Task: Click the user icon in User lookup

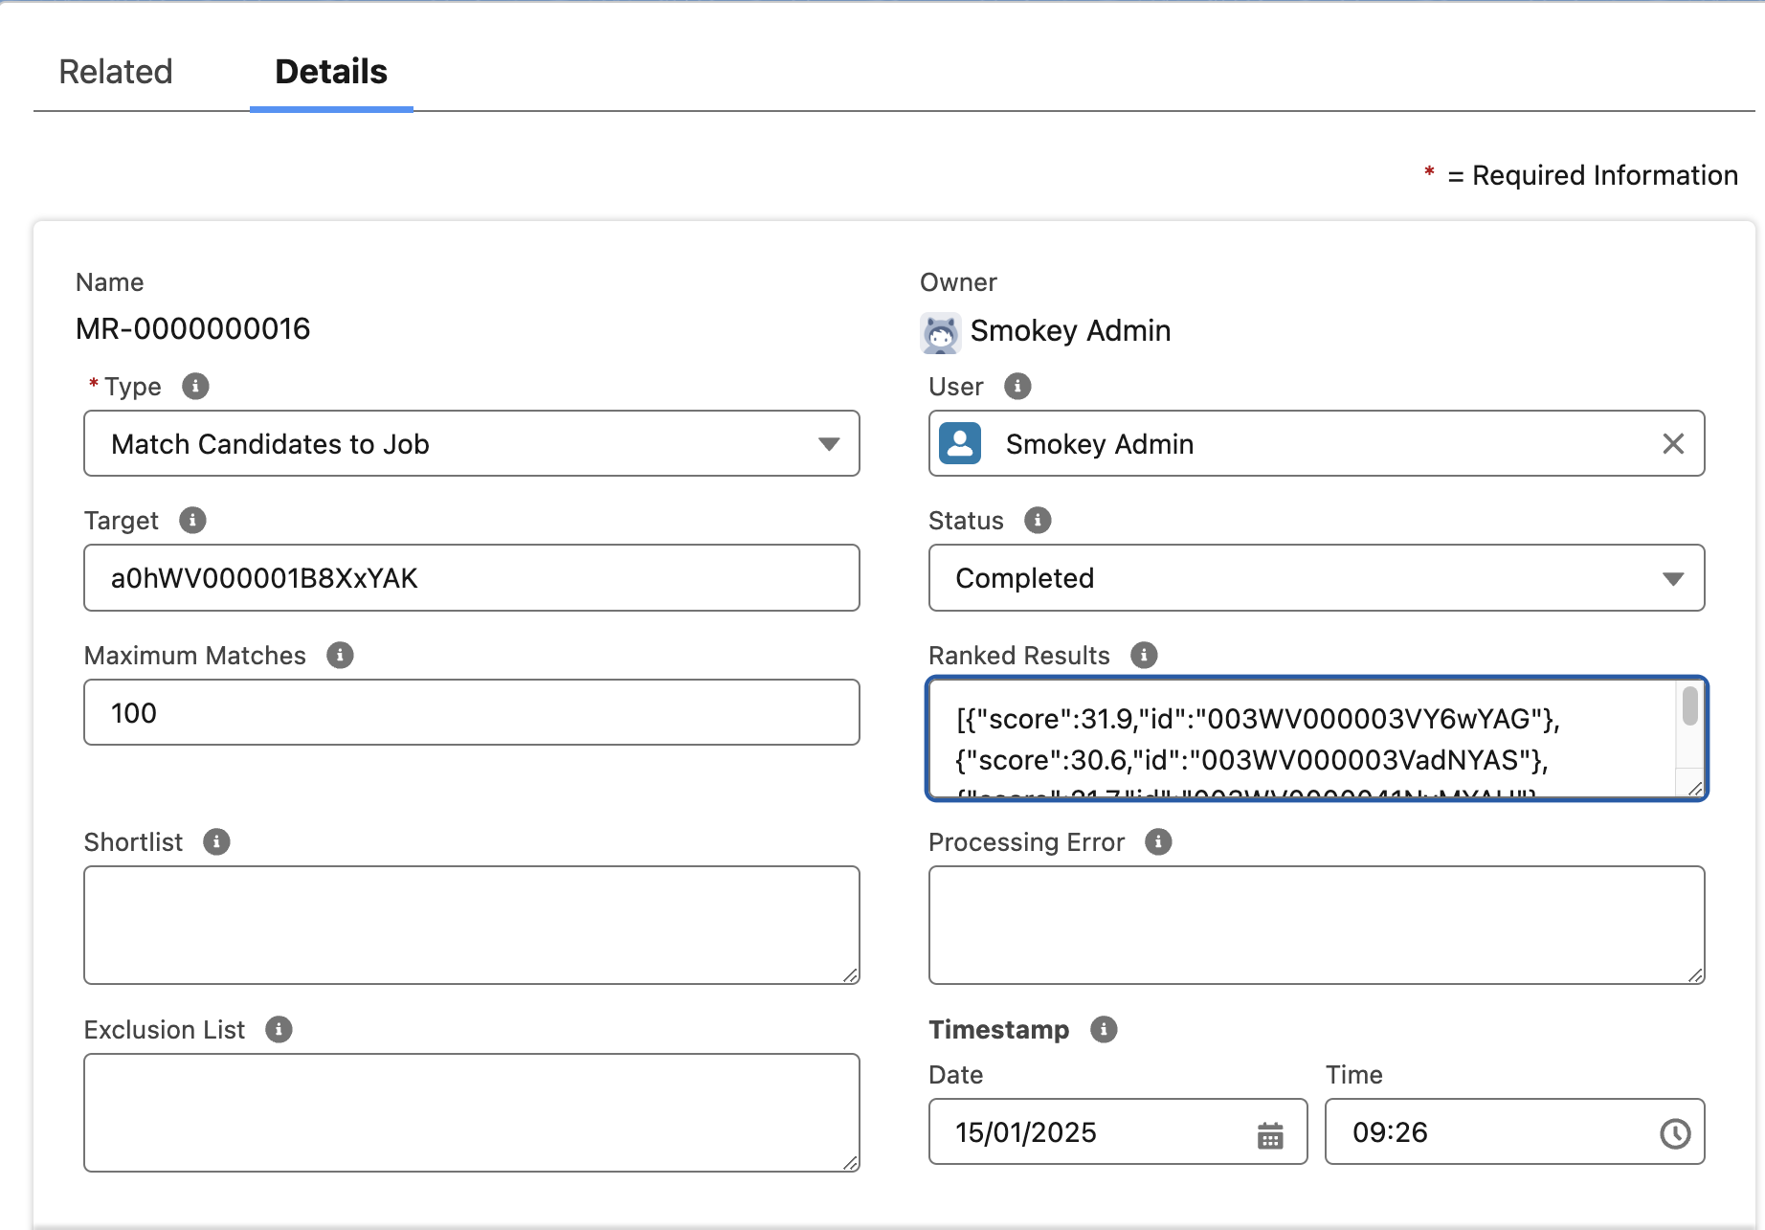Action: pyautogui.click(x=960, y=443)
